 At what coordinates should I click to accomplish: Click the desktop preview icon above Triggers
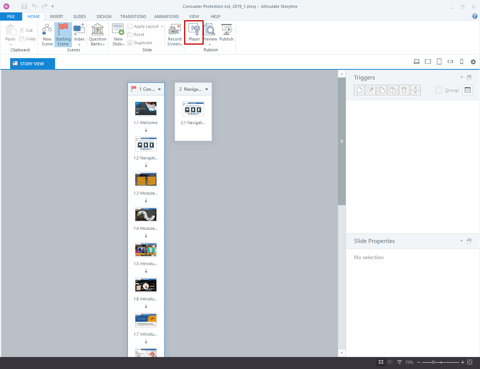coord(417,61)
